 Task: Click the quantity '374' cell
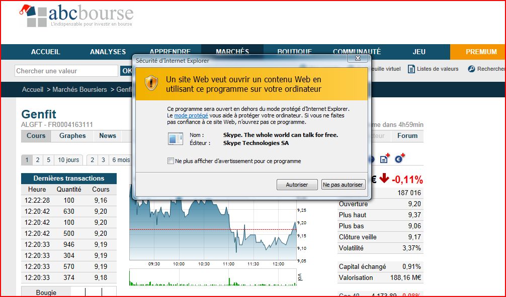tap(69, 278)
